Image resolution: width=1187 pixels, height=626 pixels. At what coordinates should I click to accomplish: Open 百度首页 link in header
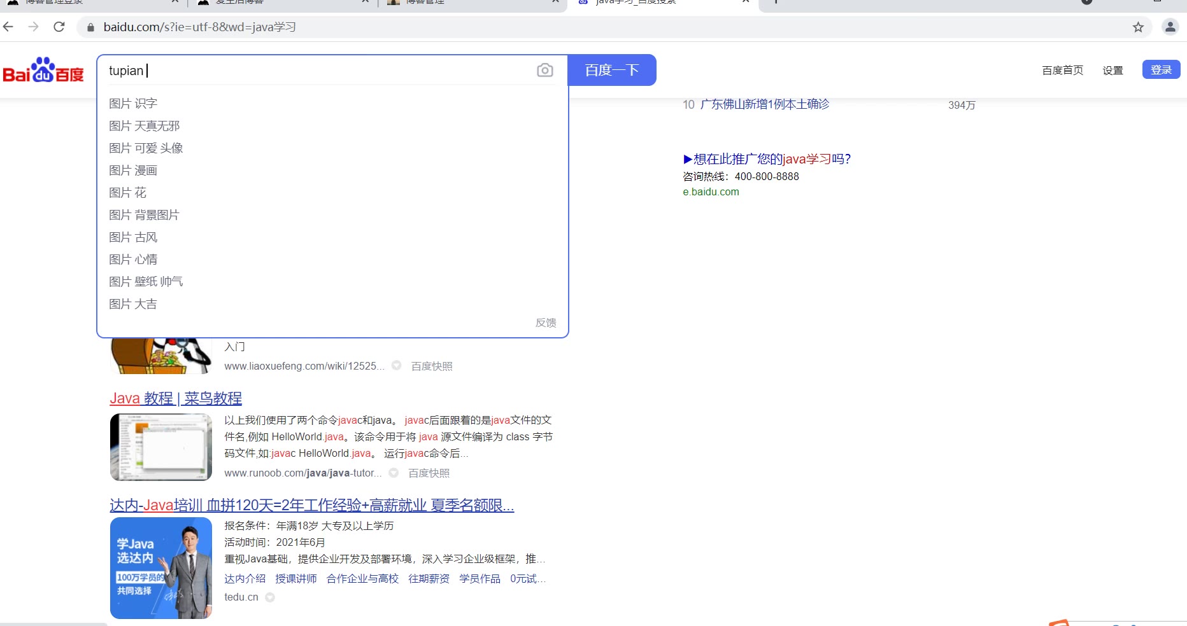(1062, 70)
